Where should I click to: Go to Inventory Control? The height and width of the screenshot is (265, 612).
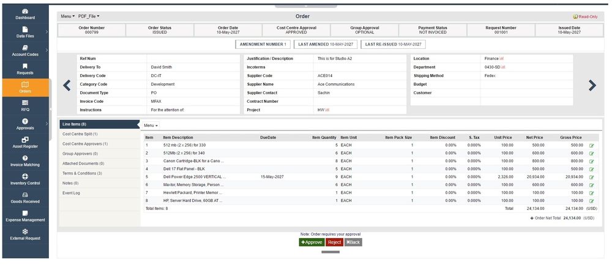pyautogui.click(x=25, y=179)
